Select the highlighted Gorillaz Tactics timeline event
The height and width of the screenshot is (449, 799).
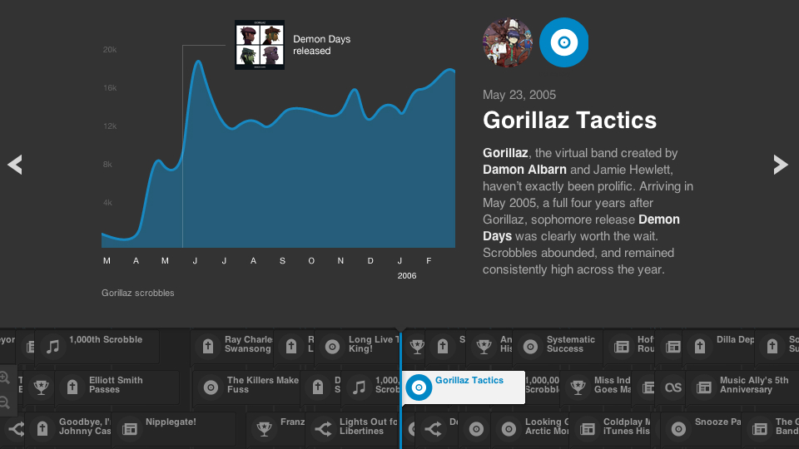pos(464,387)
